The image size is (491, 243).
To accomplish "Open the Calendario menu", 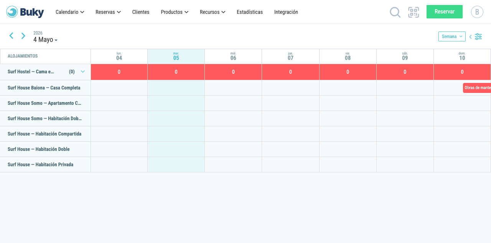I will [70, 12].
